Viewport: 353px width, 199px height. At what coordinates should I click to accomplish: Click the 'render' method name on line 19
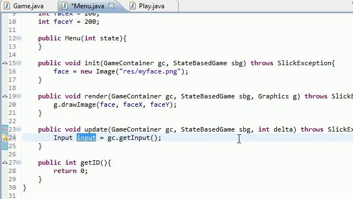(96, 96)
